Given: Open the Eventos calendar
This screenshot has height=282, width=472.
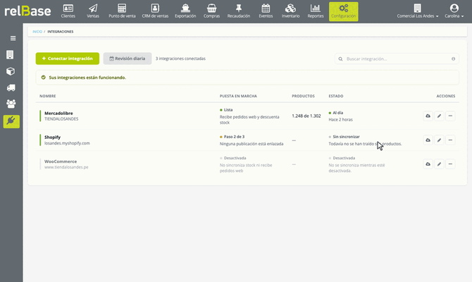Looking at the screenshot, I should click(266, 11).
